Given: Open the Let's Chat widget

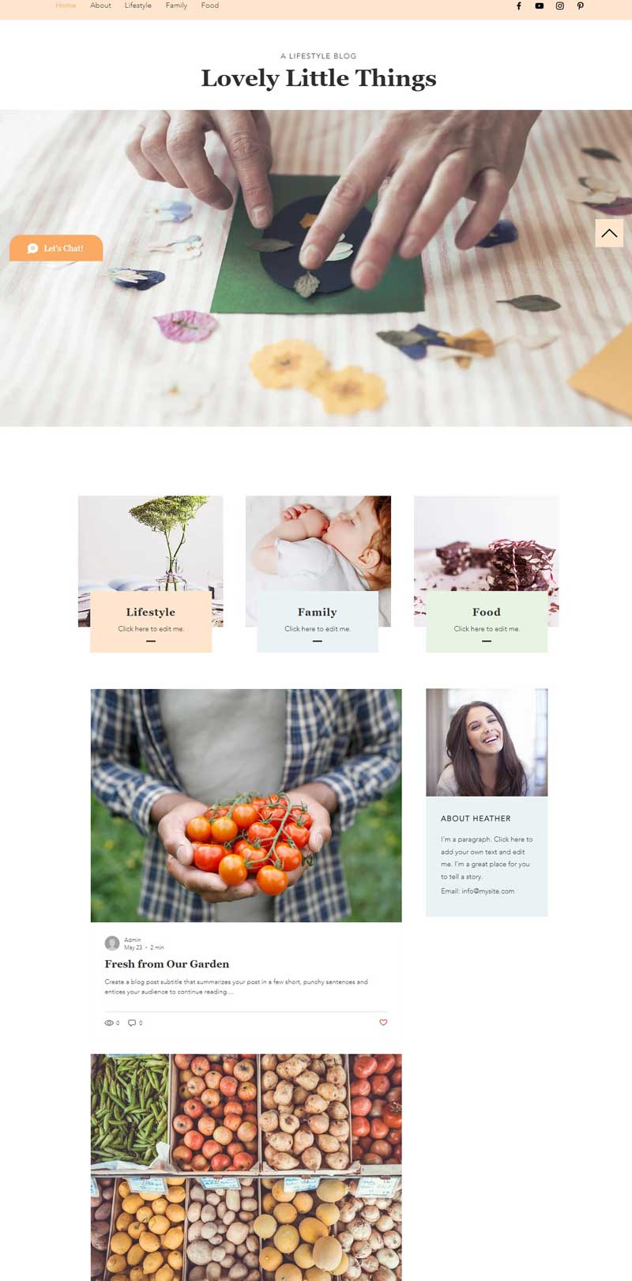Looking at the screenshot, I should 56,248.
